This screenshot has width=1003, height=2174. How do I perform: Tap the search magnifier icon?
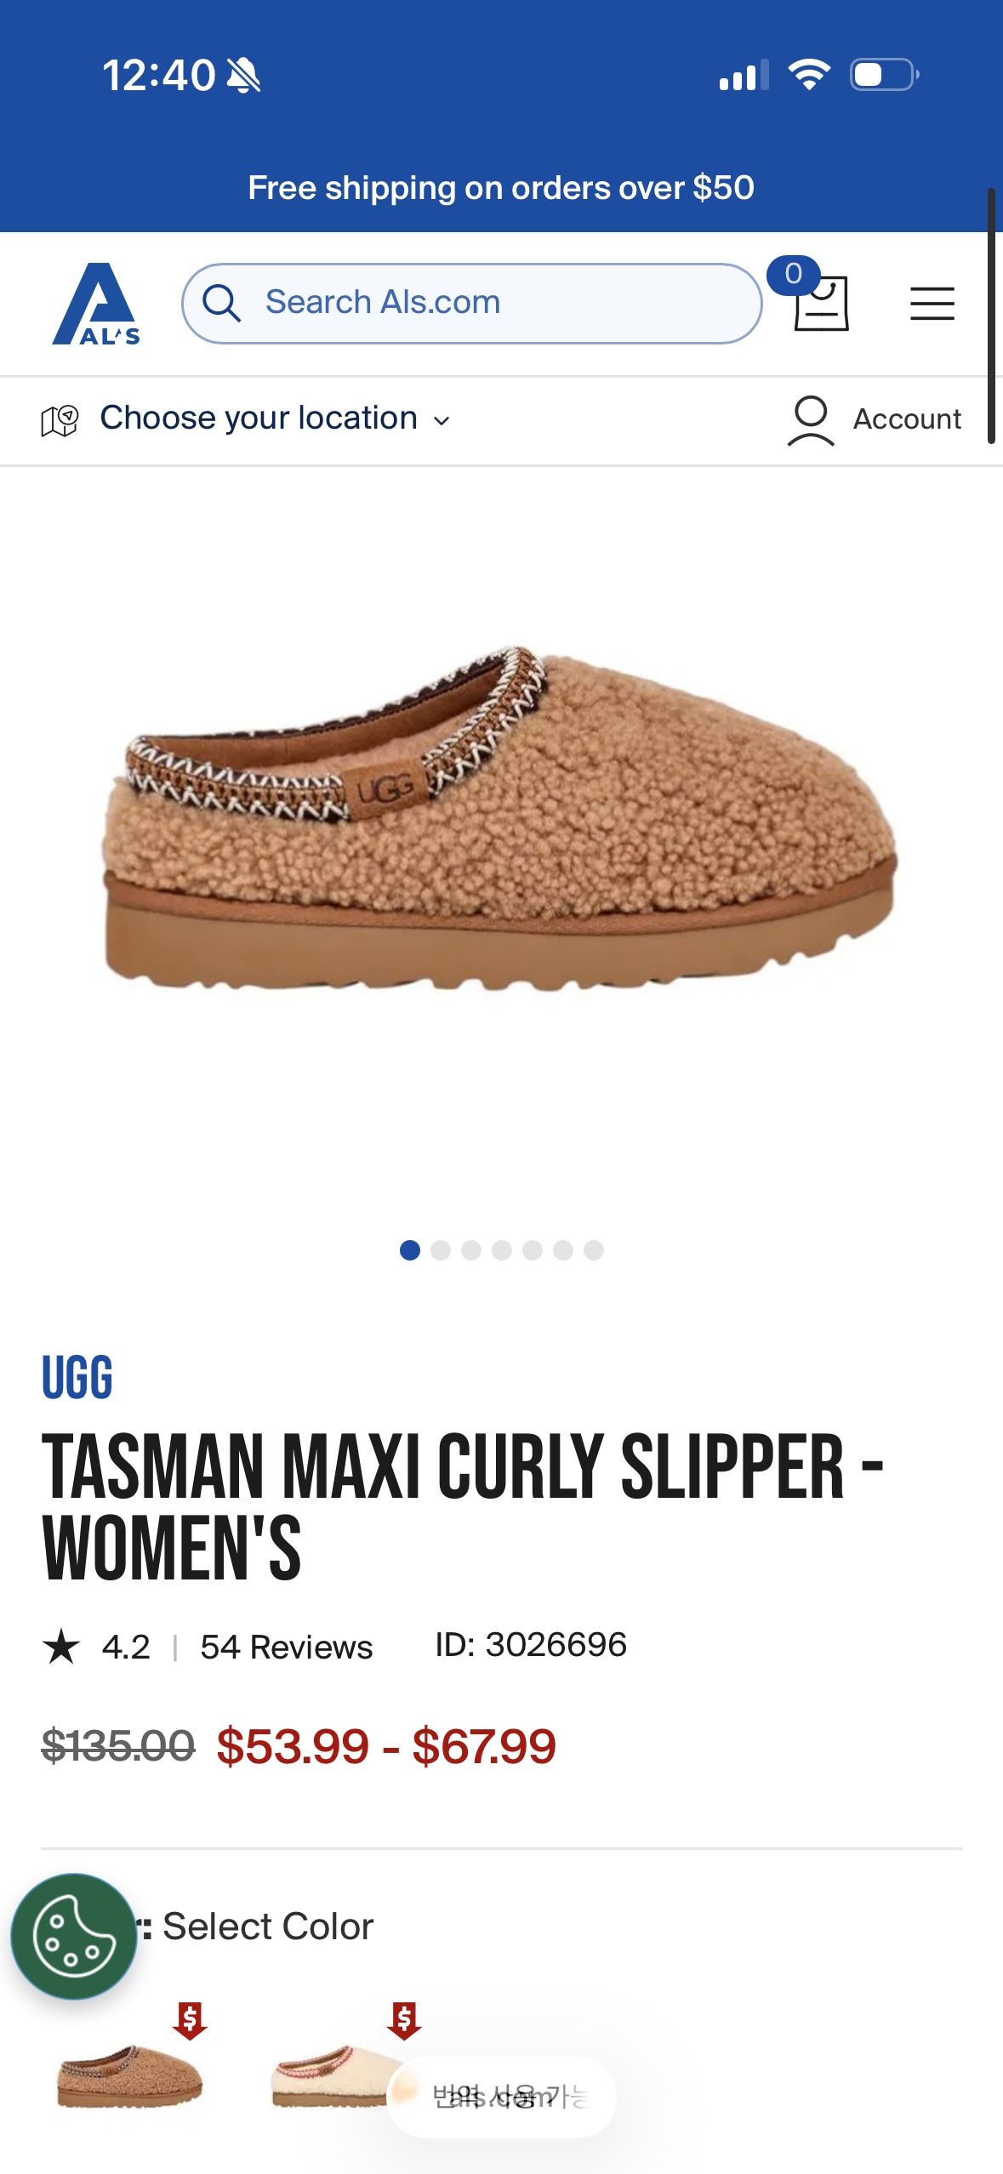click(222, 303)
